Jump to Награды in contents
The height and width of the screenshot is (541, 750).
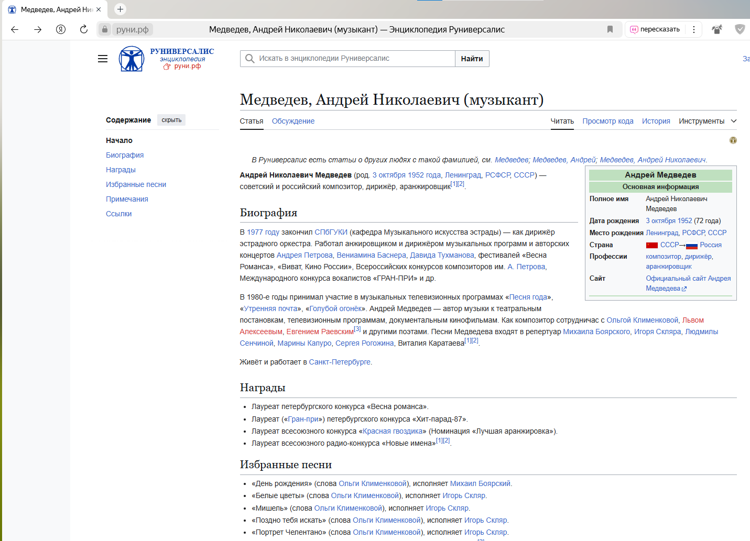(121, 170)
